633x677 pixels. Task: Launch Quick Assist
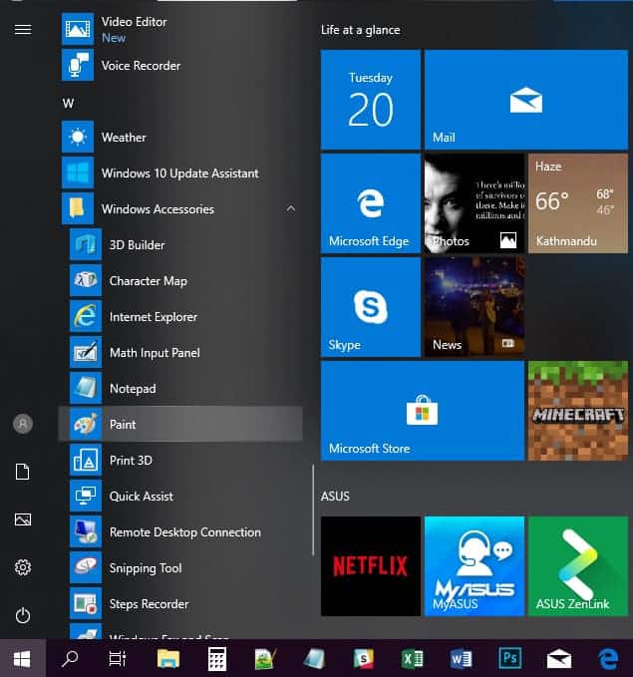point(181,497)
